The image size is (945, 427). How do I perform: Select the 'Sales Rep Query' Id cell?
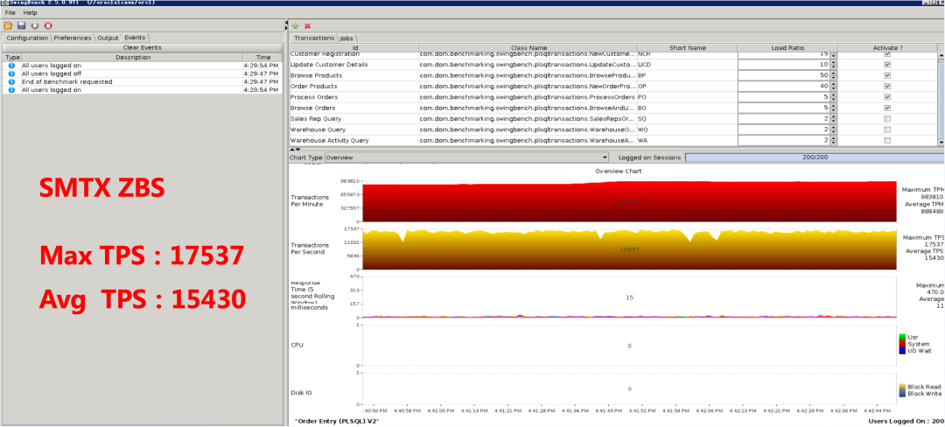coord(353,119)
